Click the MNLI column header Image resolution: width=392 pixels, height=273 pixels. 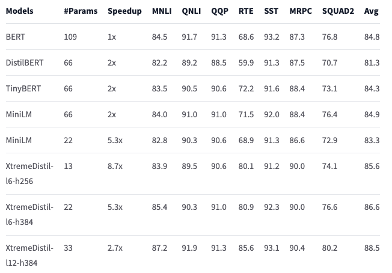(161, 11)
